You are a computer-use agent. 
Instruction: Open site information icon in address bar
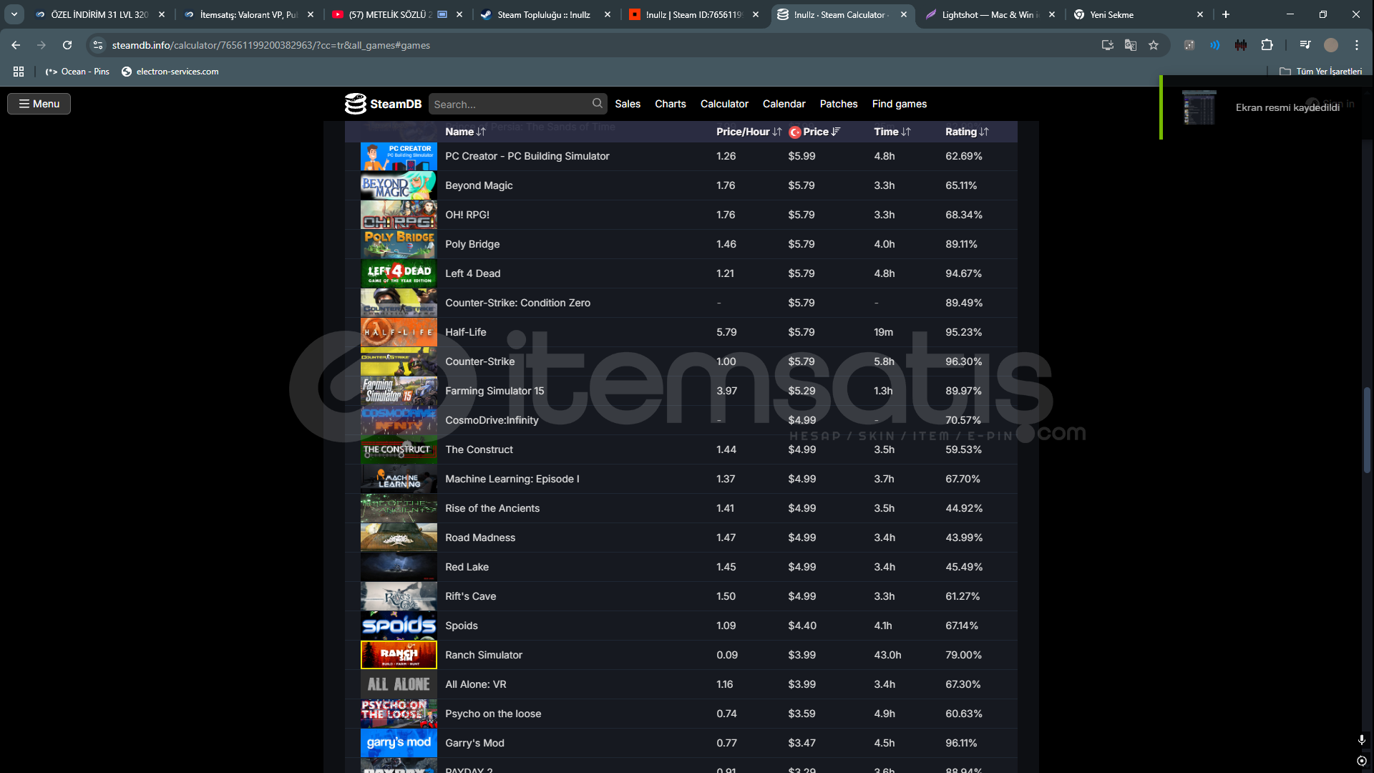pos(98,45)
